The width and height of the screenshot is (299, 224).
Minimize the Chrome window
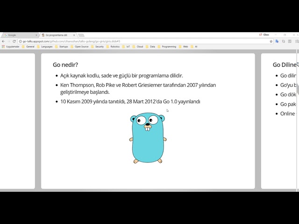[x=276, y=35]
